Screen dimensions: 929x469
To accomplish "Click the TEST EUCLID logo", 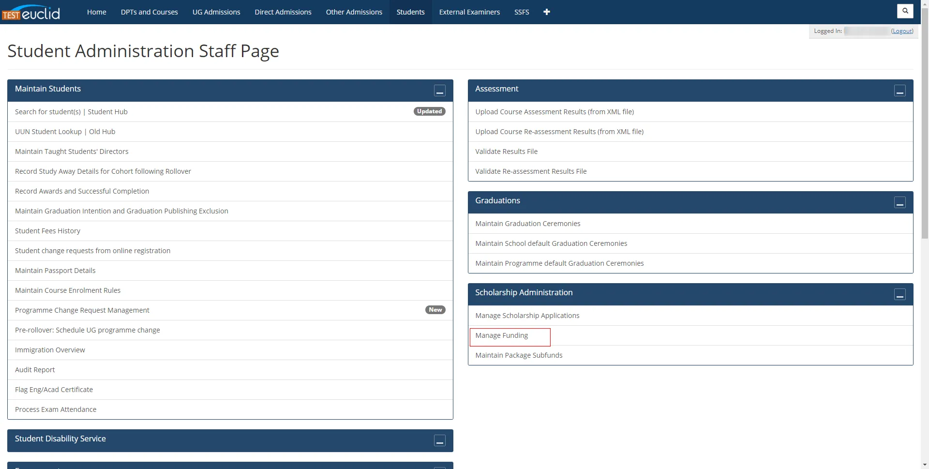I will click(31, 12).
